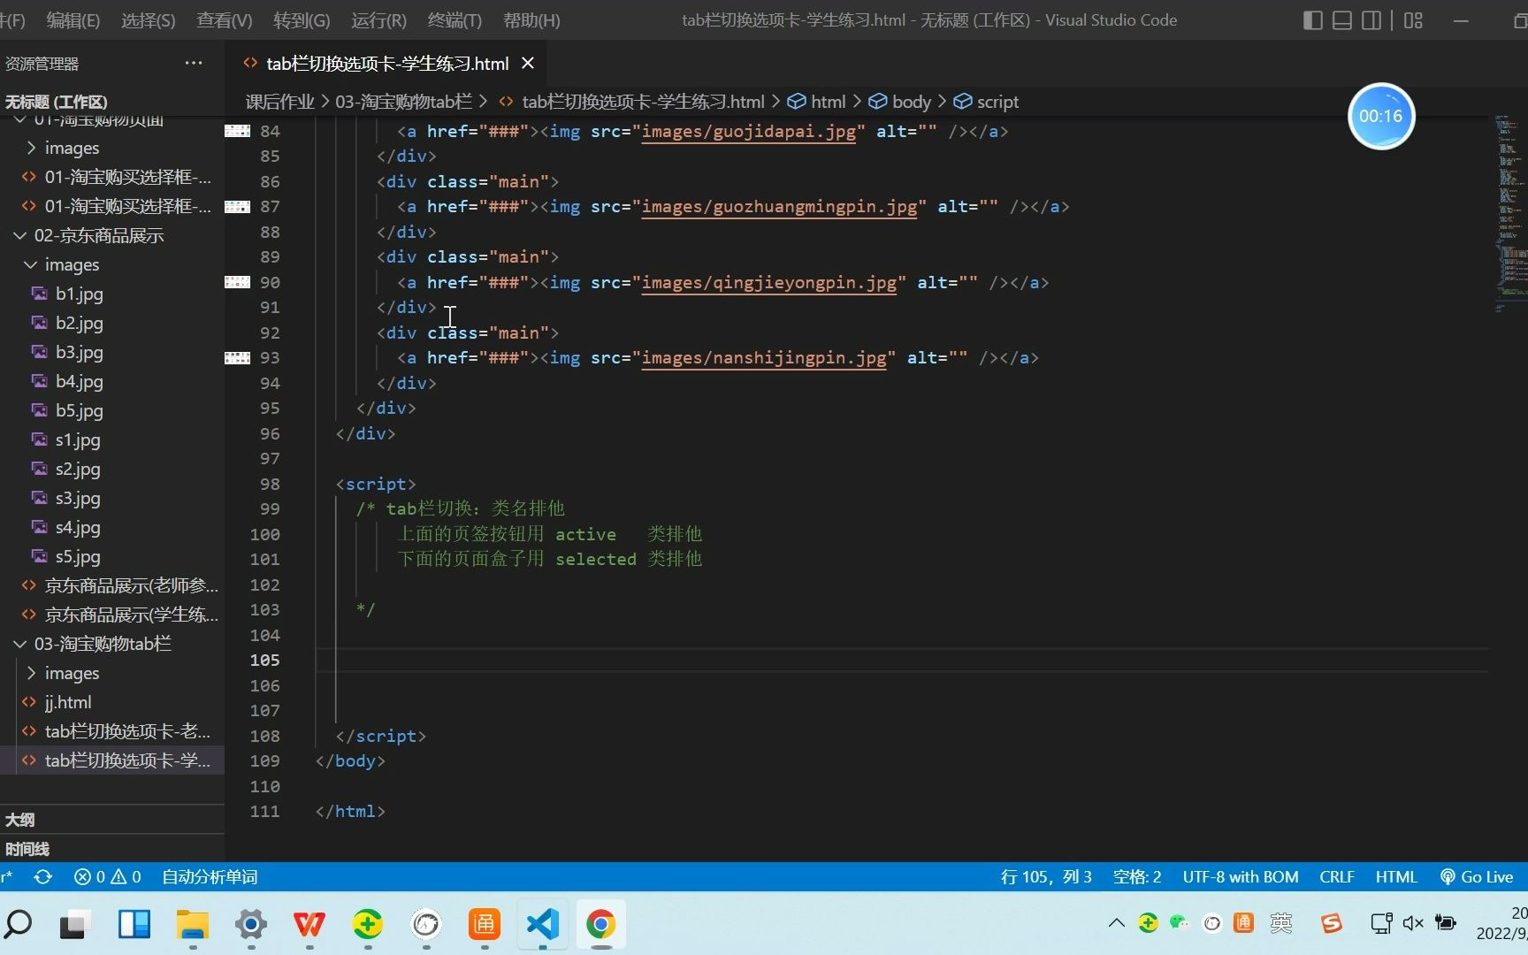
Task: Open b5.jpg image file
Action: tap(79, 410)
